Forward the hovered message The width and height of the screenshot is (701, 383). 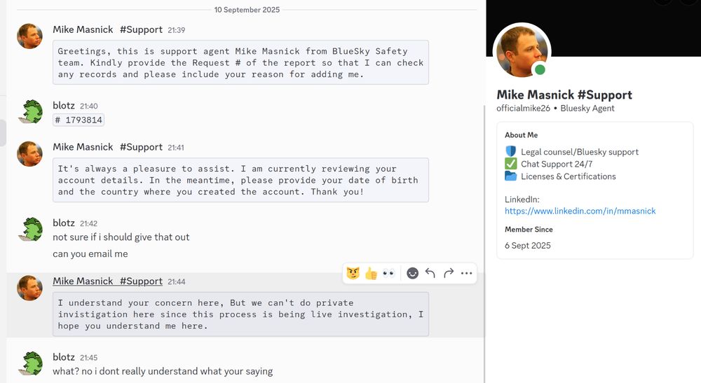click(x=449, y=273)
